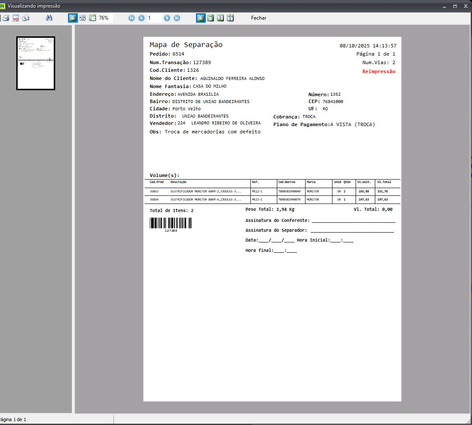Image resolution: width=472 pixels, height=425 pixels.
Task: Advance to the next page
Action: click(x=167, y=18)
